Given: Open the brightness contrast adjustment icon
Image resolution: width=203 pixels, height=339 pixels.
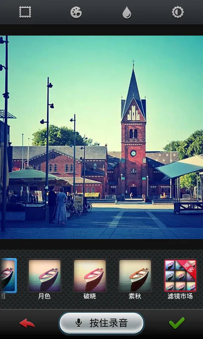Looking at the screenshot, I should pos(178,12).
